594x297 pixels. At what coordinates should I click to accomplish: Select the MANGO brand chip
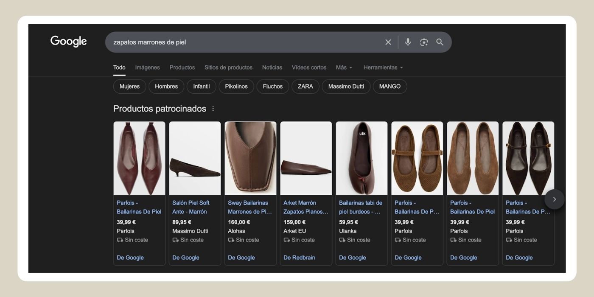coord(390,86)
